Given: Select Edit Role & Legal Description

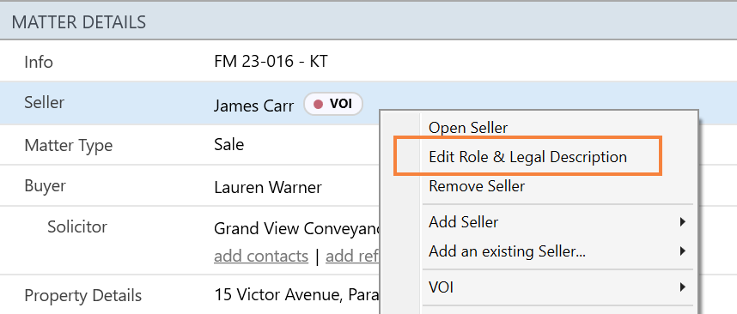Looking at the screenshot, I should pyautogui.click(x=527, y=156).
